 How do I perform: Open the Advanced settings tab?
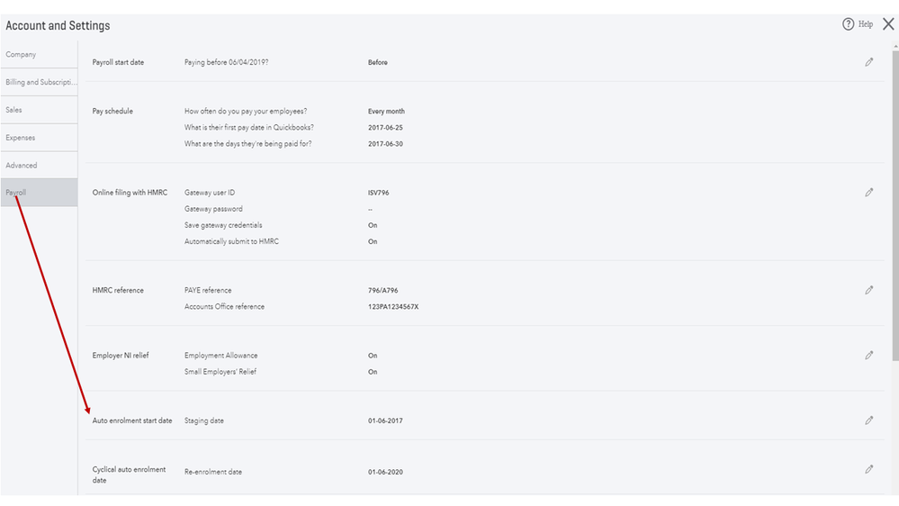(22, 166)
